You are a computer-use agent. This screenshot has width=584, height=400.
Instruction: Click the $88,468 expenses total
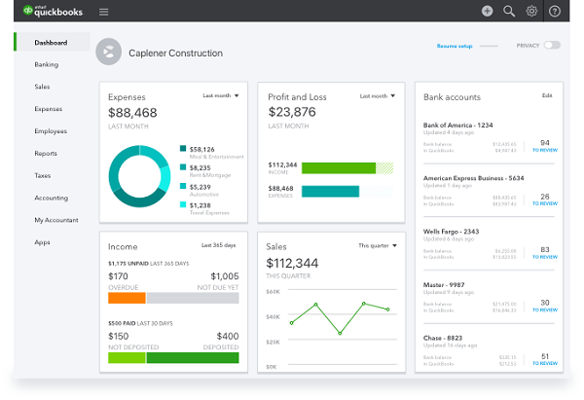[132, 113]
